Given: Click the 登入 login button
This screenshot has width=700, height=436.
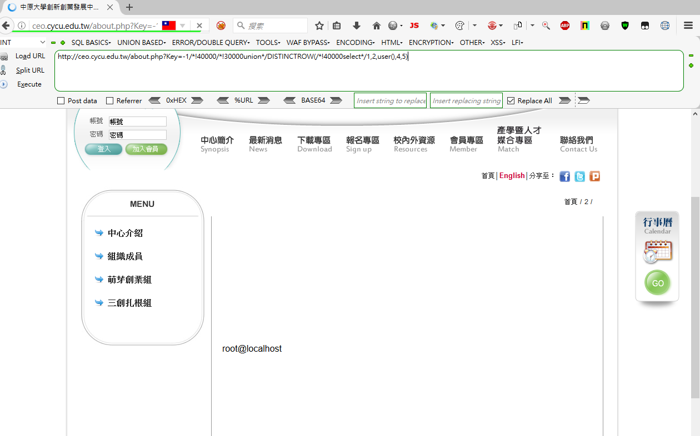Looking at the screenshot, I should click(x=103, y=149).
